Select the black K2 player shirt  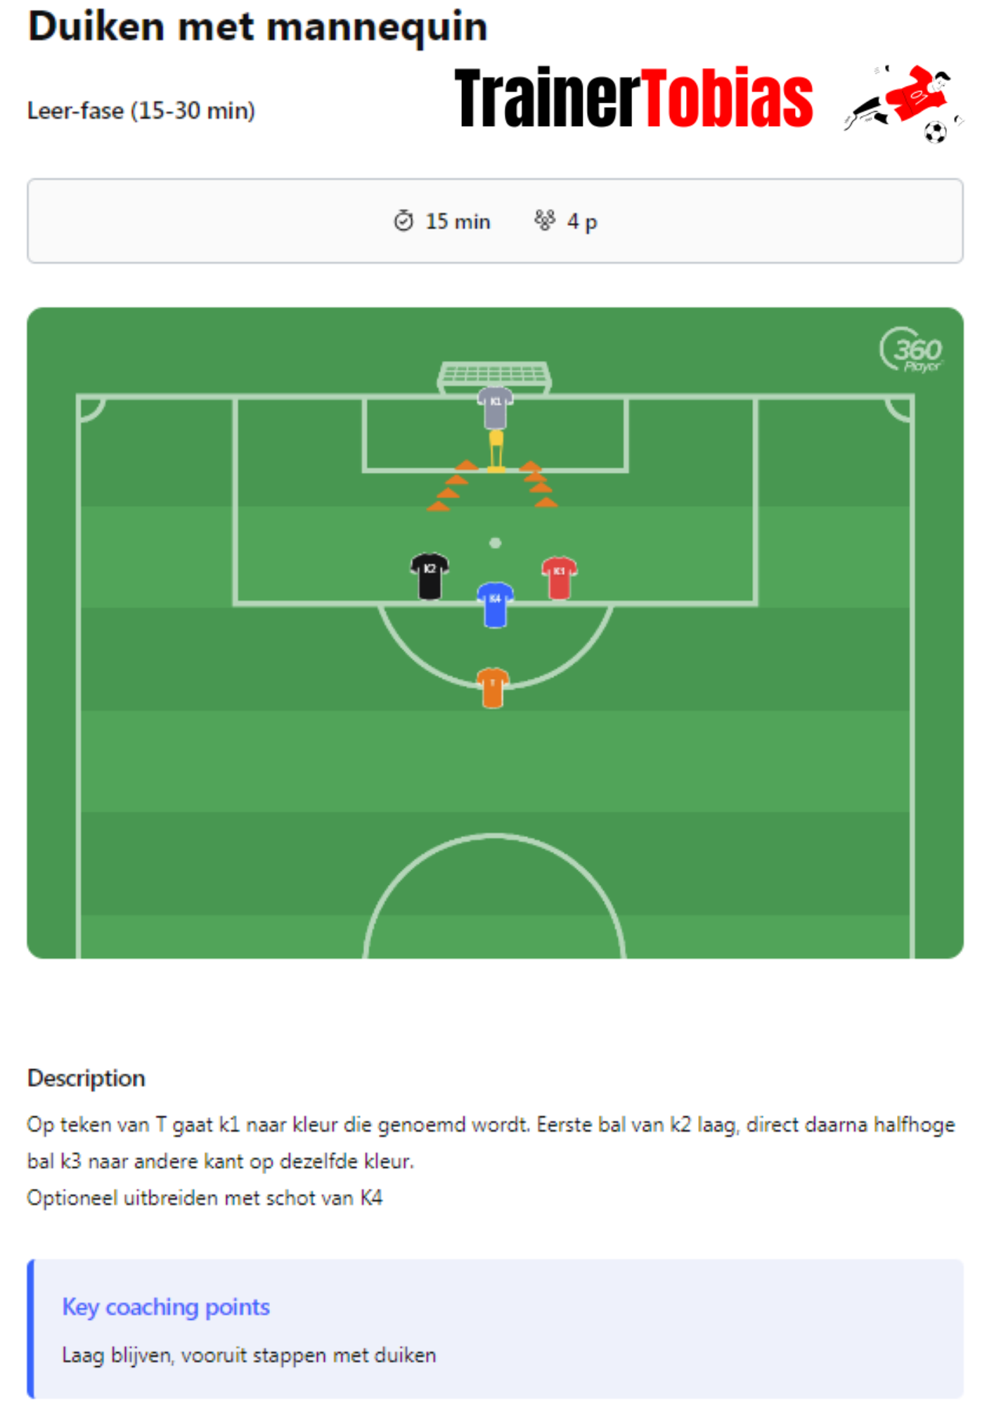430,575
